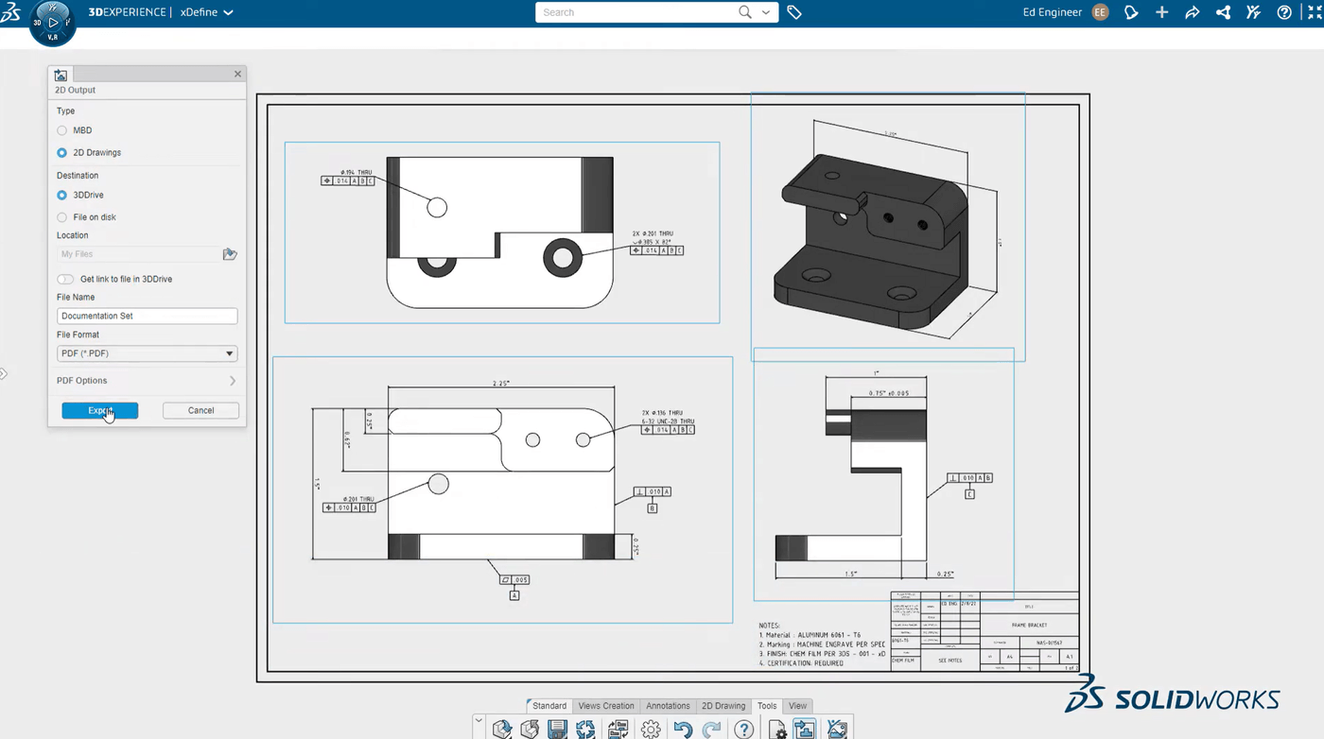Click the share arrow icon in the top bar
Screen dimensions: 1324x739
(1192, 12)
